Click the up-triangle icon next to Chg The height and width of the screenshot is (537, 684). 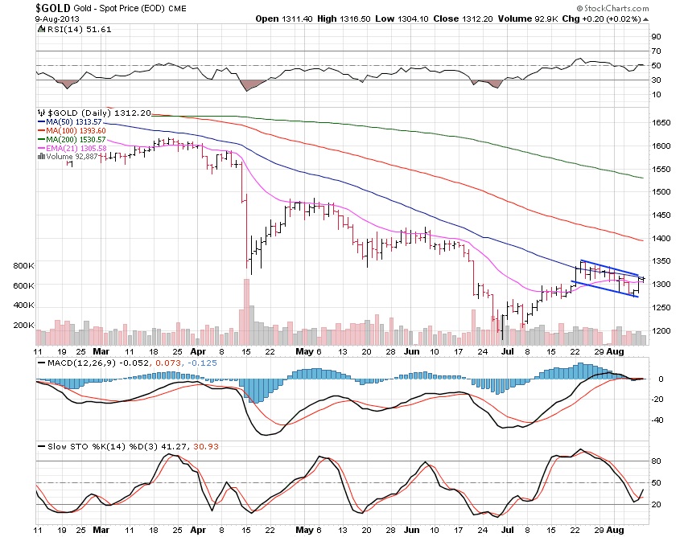[x=645, y=19]
